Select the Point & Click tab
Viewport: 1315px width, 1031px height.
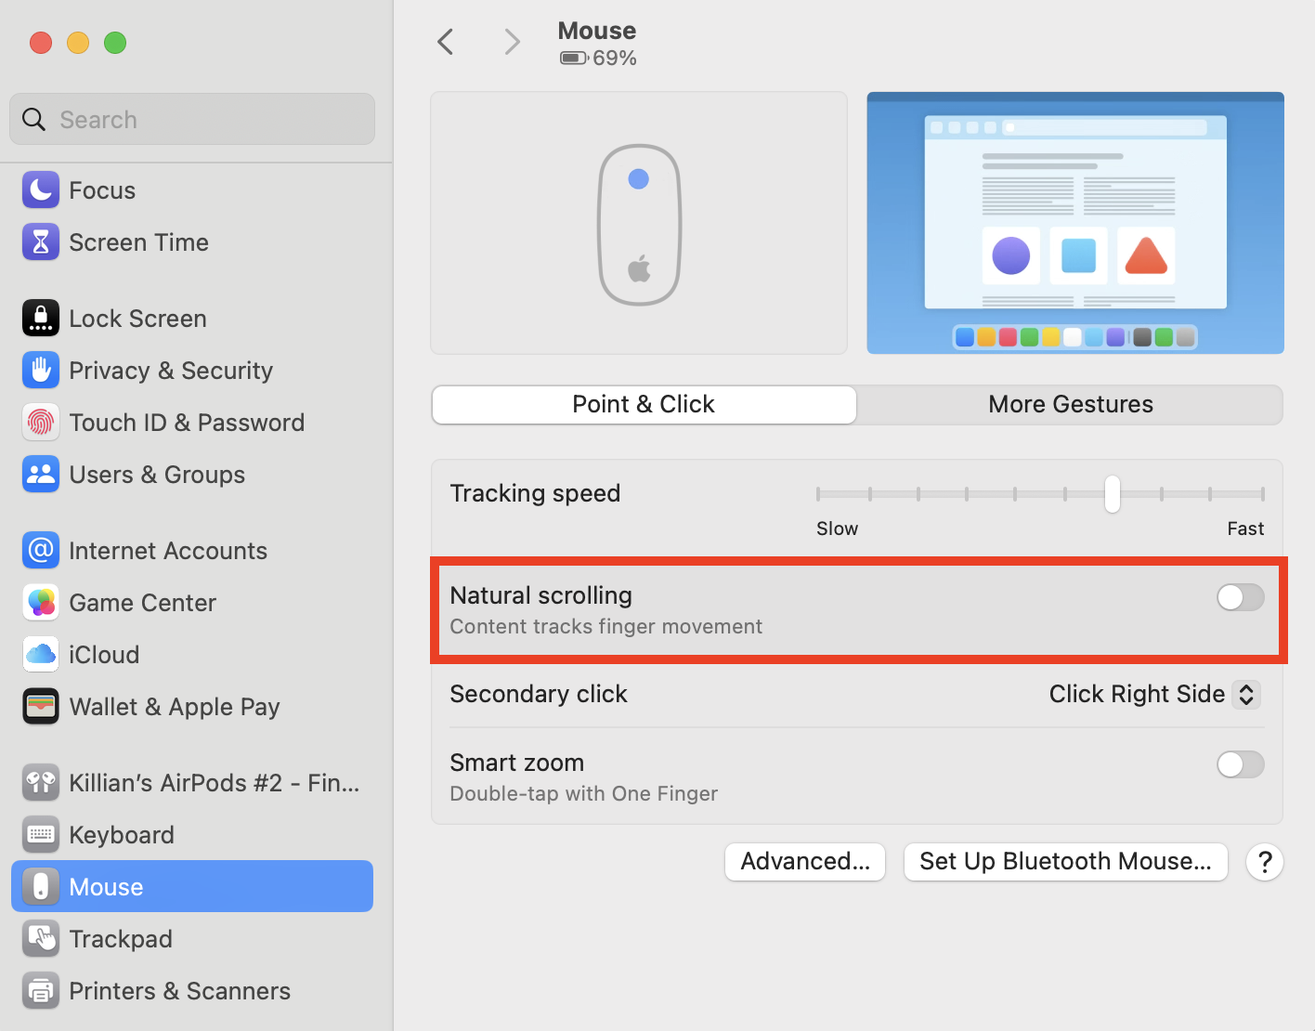(x=643, y=404)
